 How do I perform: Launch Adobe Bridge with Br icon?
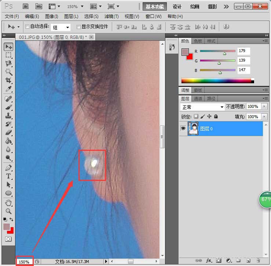tap(26, 7)
